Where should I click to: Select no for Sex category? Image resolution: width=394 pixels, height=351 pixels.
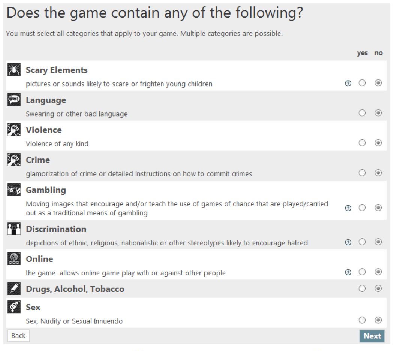378,320
